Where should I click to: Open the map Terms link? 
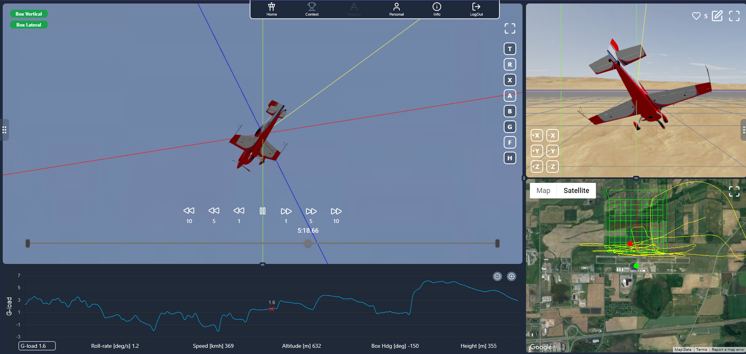pyautogui.click(x=701, y=350)
